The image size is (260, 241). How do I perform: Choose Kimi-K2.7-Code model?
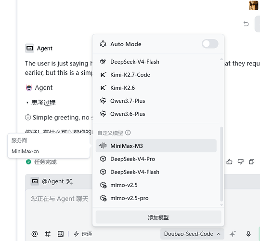(156, 75)
